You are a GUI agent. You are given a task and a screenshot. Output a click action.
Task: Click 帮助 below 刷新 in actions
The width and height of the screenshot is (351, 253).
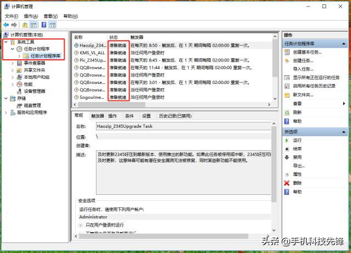(297, 121)
